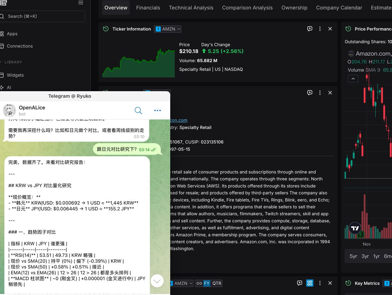Open the hamburger menu in the sidebar

pyautogui.click(x=81, y=3)
